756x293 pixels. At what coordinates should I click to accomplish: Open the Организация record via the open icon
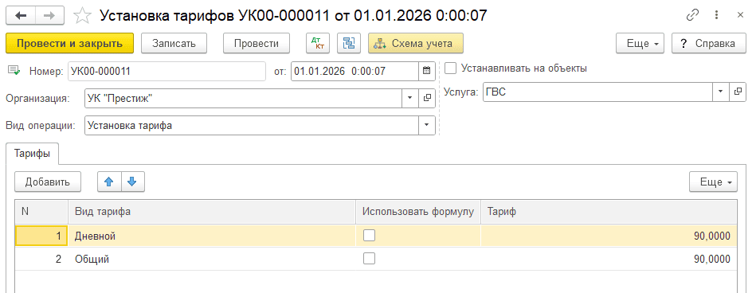pyautogui.click(x=427, y=98)
